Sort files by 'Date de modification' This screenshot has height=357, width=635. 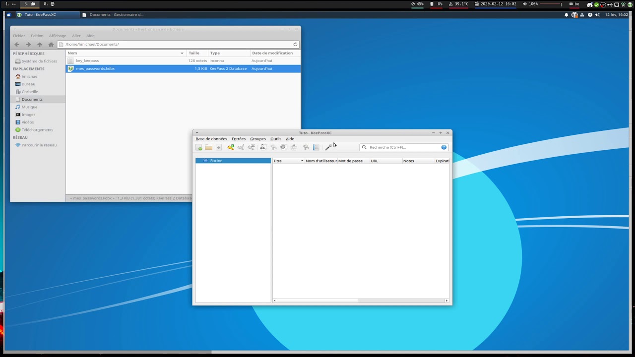(x=275, y=53)
